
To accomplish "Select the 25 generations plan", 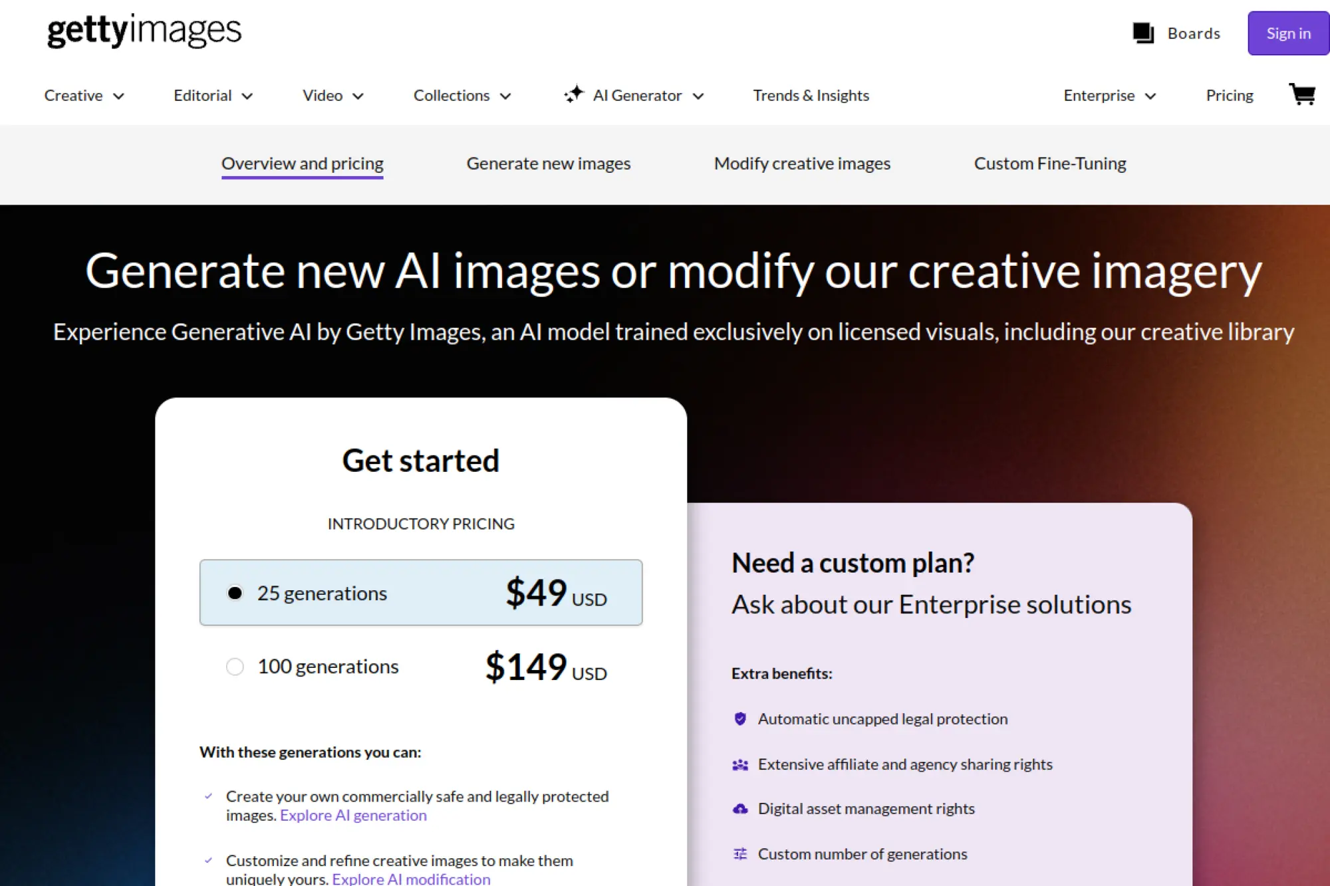I will pyautogui.click(x=235, y=593).
